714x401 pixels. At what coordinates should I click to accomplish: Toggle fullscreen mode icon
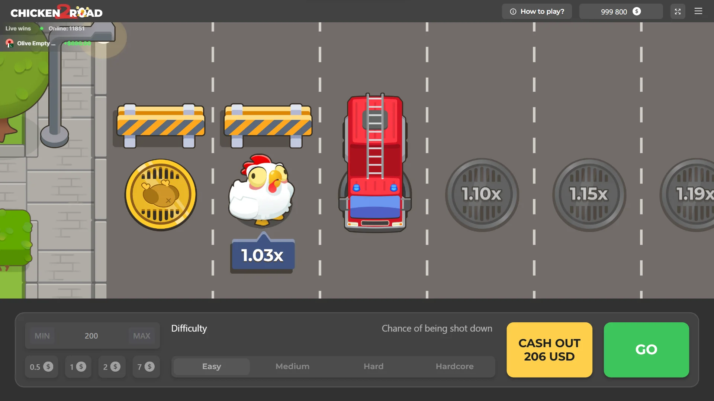point(678,12)
